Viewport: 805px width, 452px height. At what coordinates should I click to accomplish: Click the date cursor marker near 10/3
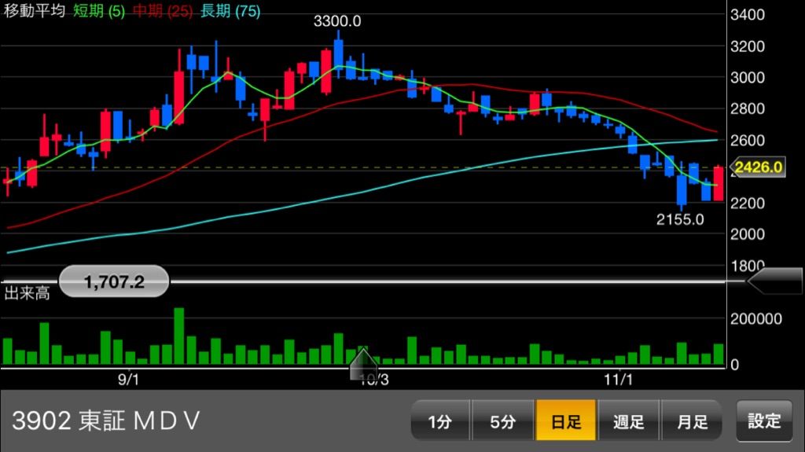[363, 363]
